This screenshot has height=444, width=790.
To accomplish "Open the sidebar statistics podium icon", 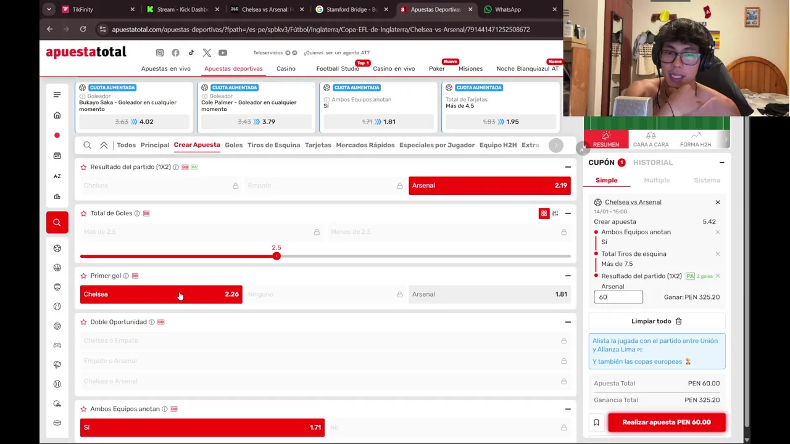I will 57,196.
